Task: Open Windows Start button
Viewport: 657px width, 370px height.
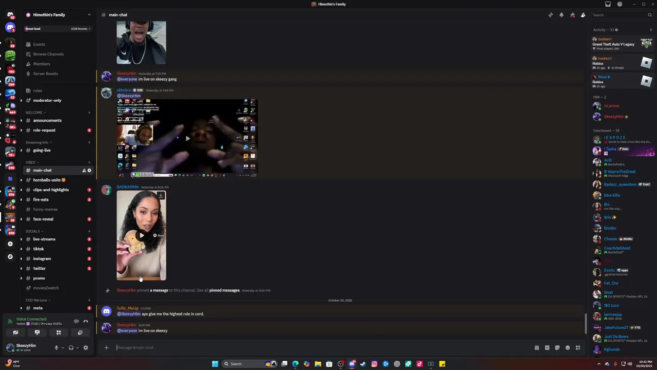Action: point(215,364)
